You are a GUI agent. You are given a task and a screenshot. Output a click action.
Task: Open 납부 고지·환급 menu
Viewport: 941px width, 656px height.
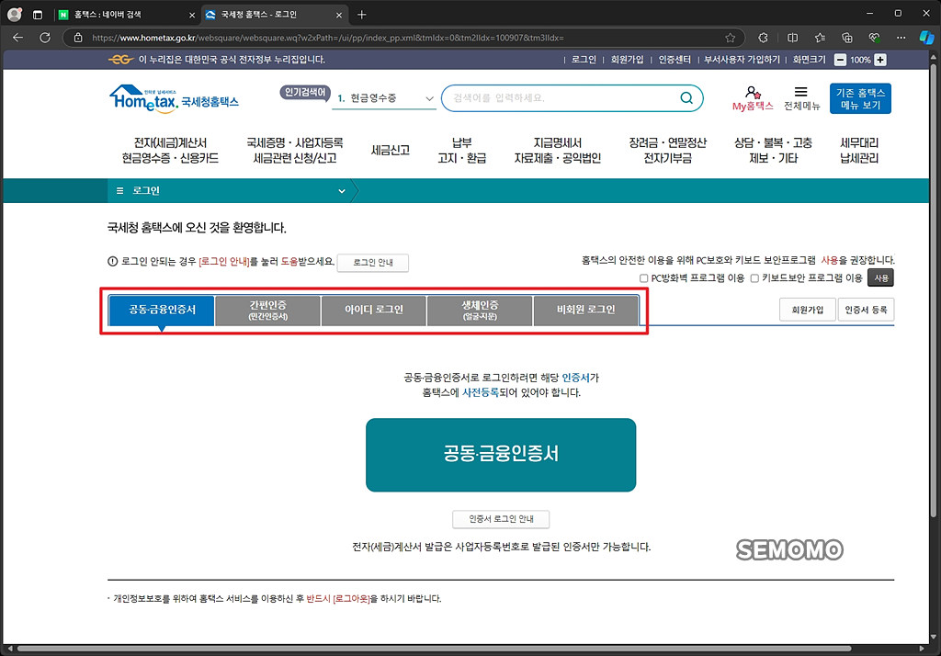point(461,150)
